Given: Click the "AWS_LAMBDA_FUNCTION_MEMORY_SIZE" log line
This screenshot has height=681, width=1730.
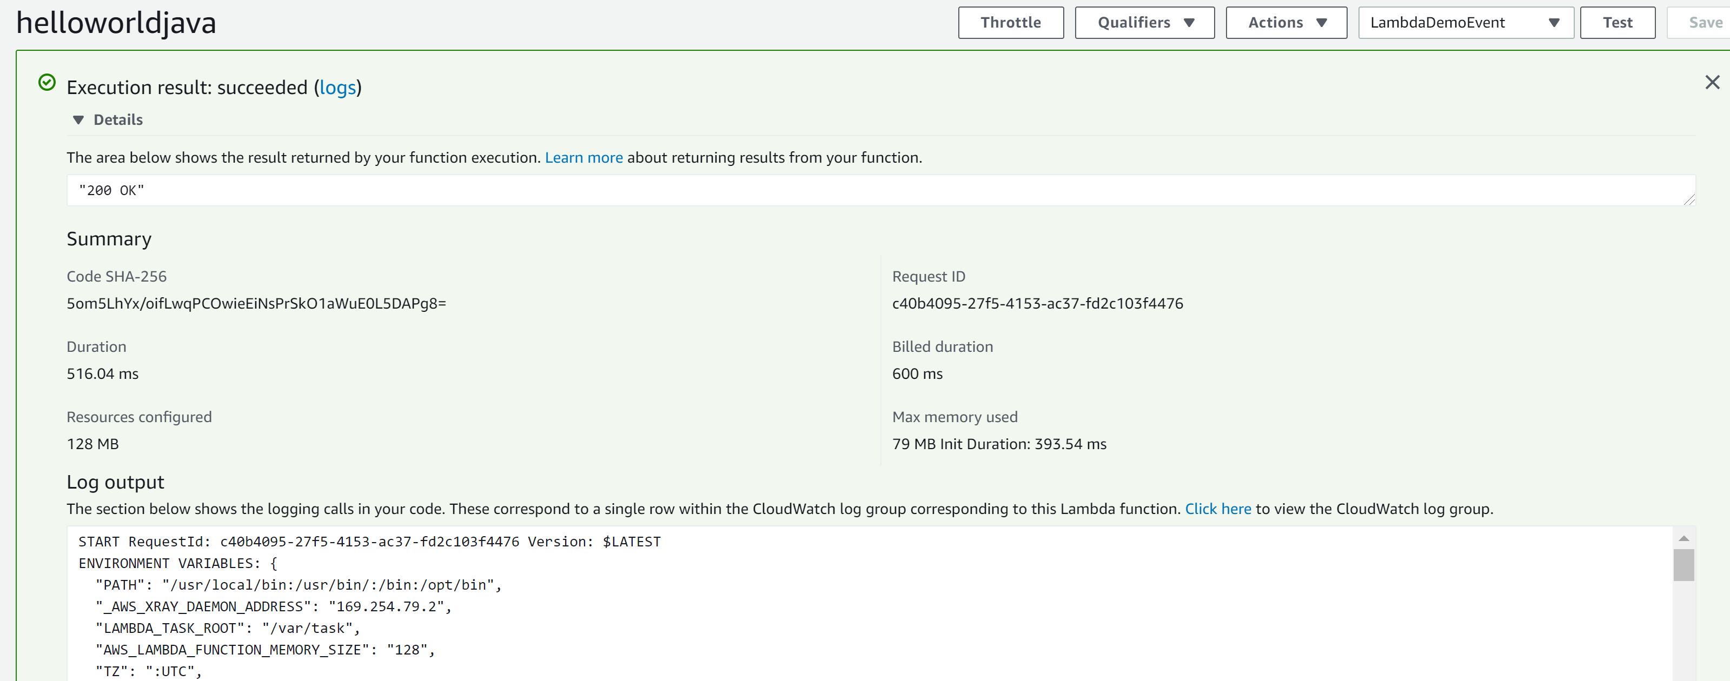Looking at the screenshot, I should click(266, 650).
